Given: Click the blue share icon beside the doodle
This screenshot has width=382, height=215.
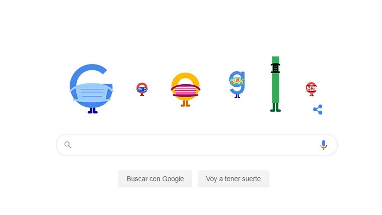Looking at the screenshot, I should (318, 110).
